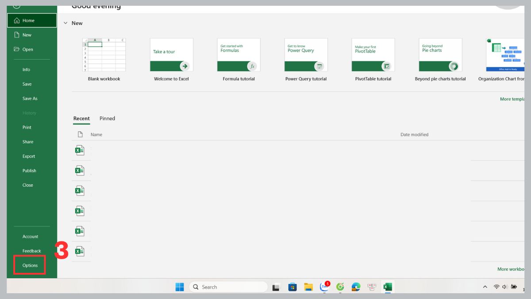Open the Info section
Image resolution: width=531 pixels, height=299 pixels.
click(x=27, y=70)
